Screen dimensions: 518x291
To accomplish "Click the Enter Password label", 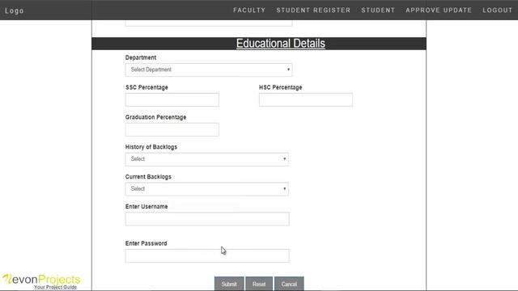I will [x=146, y=243].
